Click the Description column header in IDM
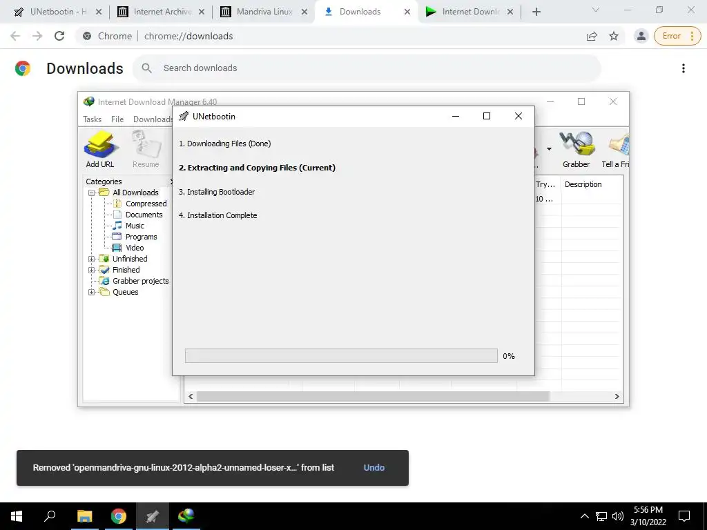The width and height of the screenshot is (707, 530). click(x=583, y=184)
